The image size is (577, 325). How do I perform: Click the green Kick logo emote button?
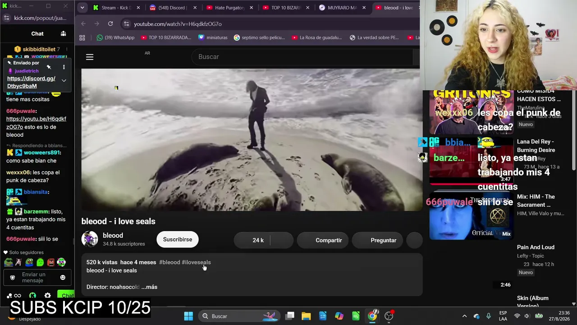pyautogui.click(x=32, y=296)
